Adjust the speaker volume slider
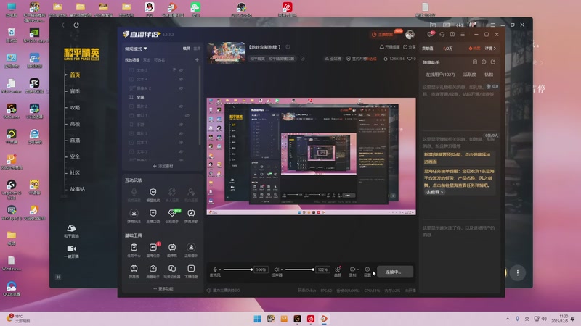The image size is (581, 326). 299,269
